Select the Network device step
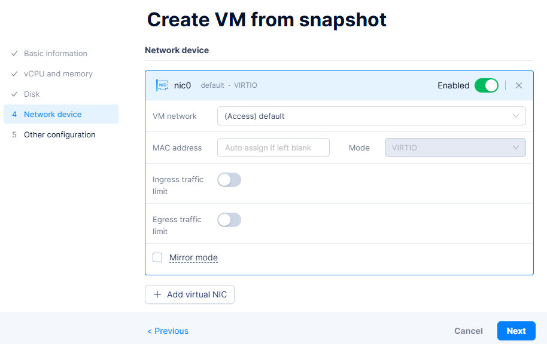Viewport: 547px width, 344px height. [x=53, y=115]
